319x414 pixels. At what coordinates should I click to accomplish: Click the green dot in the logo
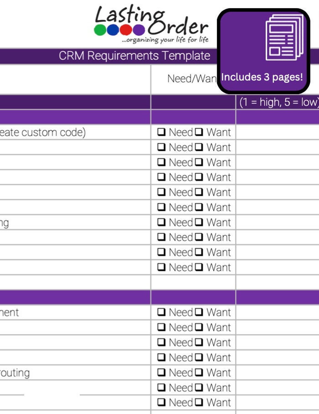(100, 30)
